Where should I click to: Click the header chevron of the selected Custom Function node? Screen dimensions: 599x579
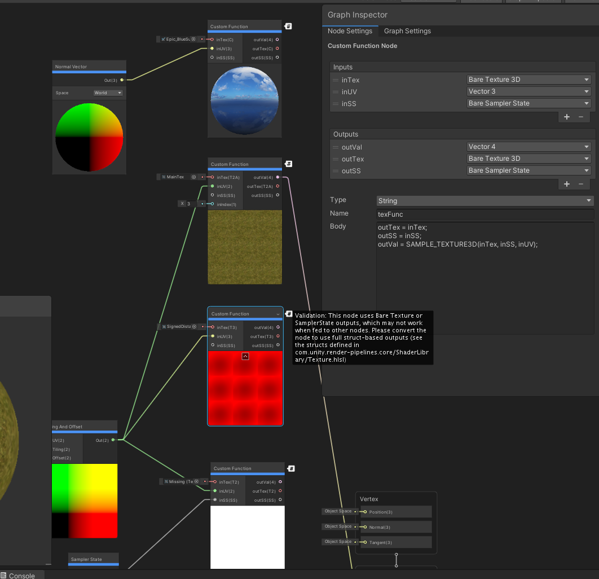click(278, 314)
